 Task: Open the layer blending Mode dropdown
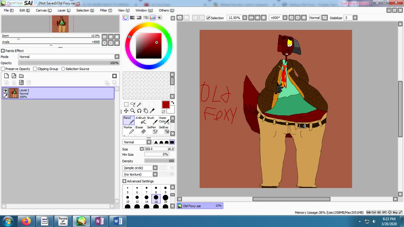click(117, 56)
